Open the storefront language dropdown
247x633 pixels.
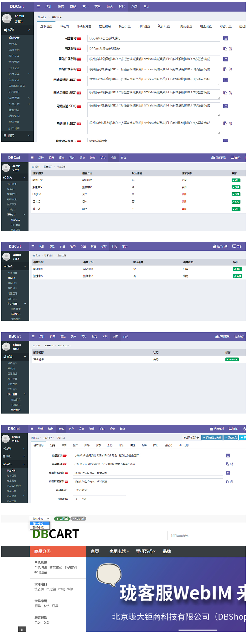[40, 519]
